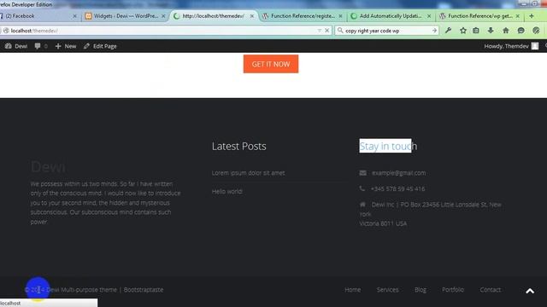Open the New content menu
This screenshot has height=307, width=547.
click(x=66, y=46)
